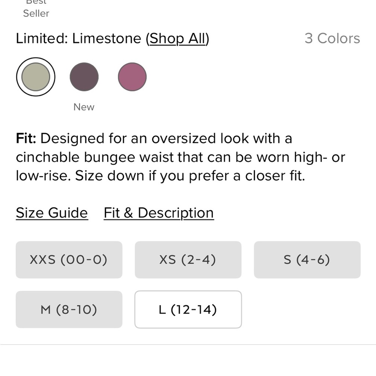The width and height of the screenshot is (376, 376).
Task: Click the 3 Colors label
Action: pyautogui.click(x=332, y=38)
